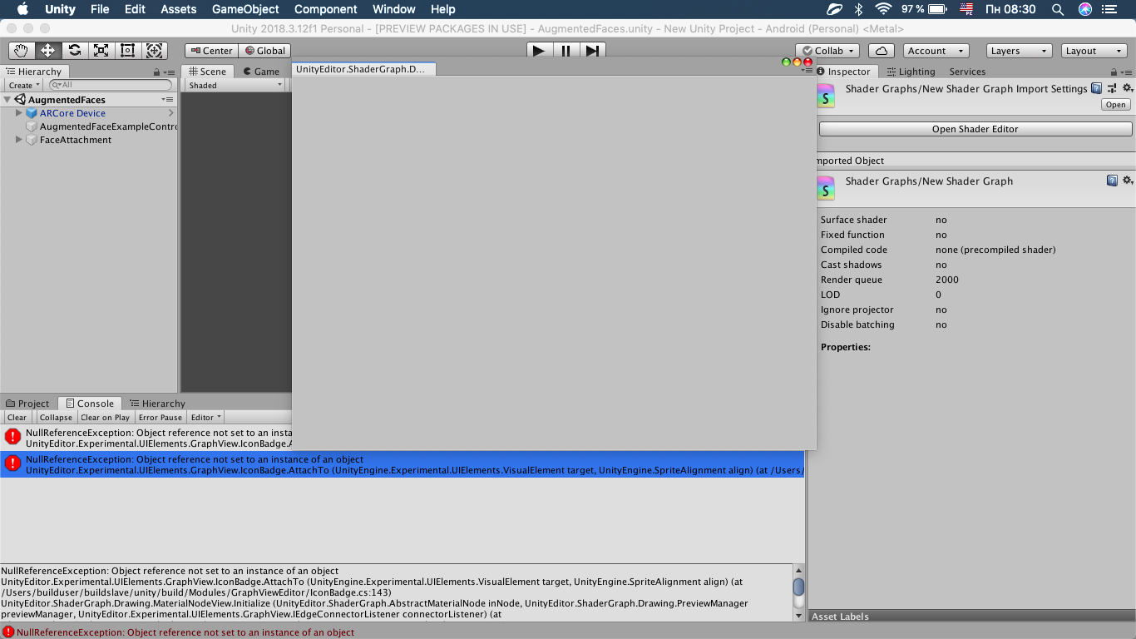
Task: Select the Scale tool
Action: (x=101, y=51)
